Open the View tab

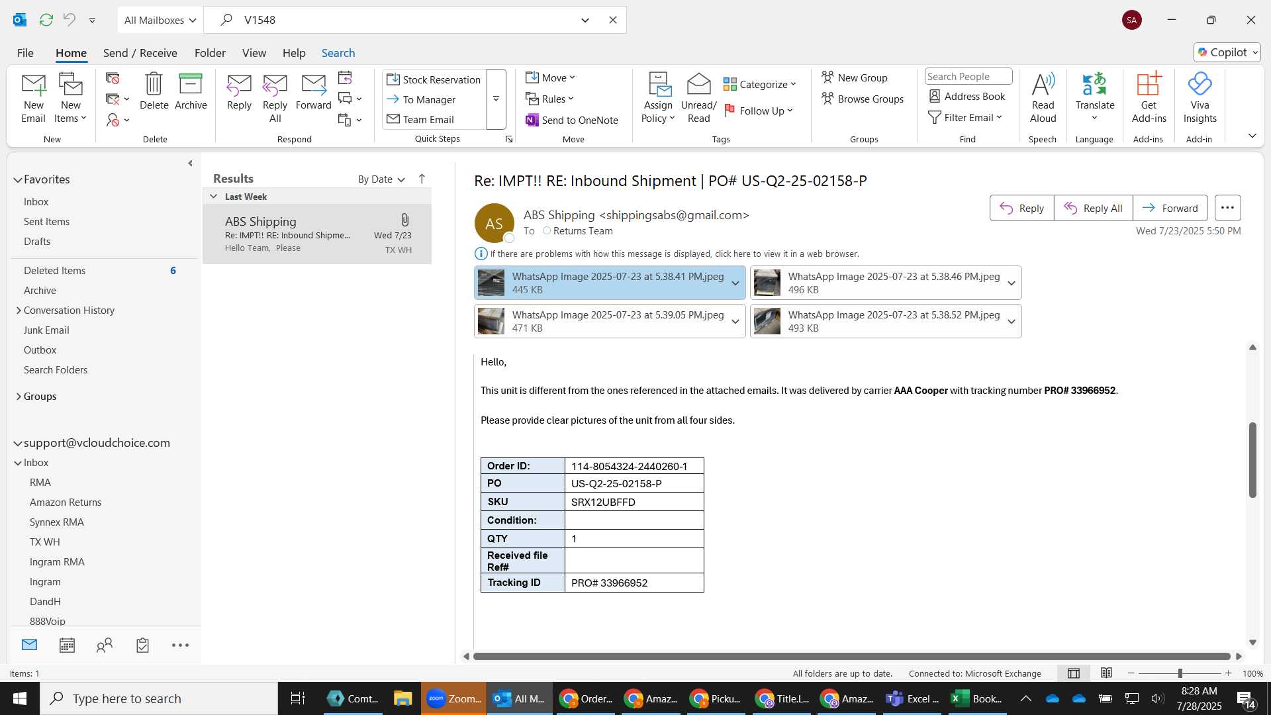[x=254, y=53]
